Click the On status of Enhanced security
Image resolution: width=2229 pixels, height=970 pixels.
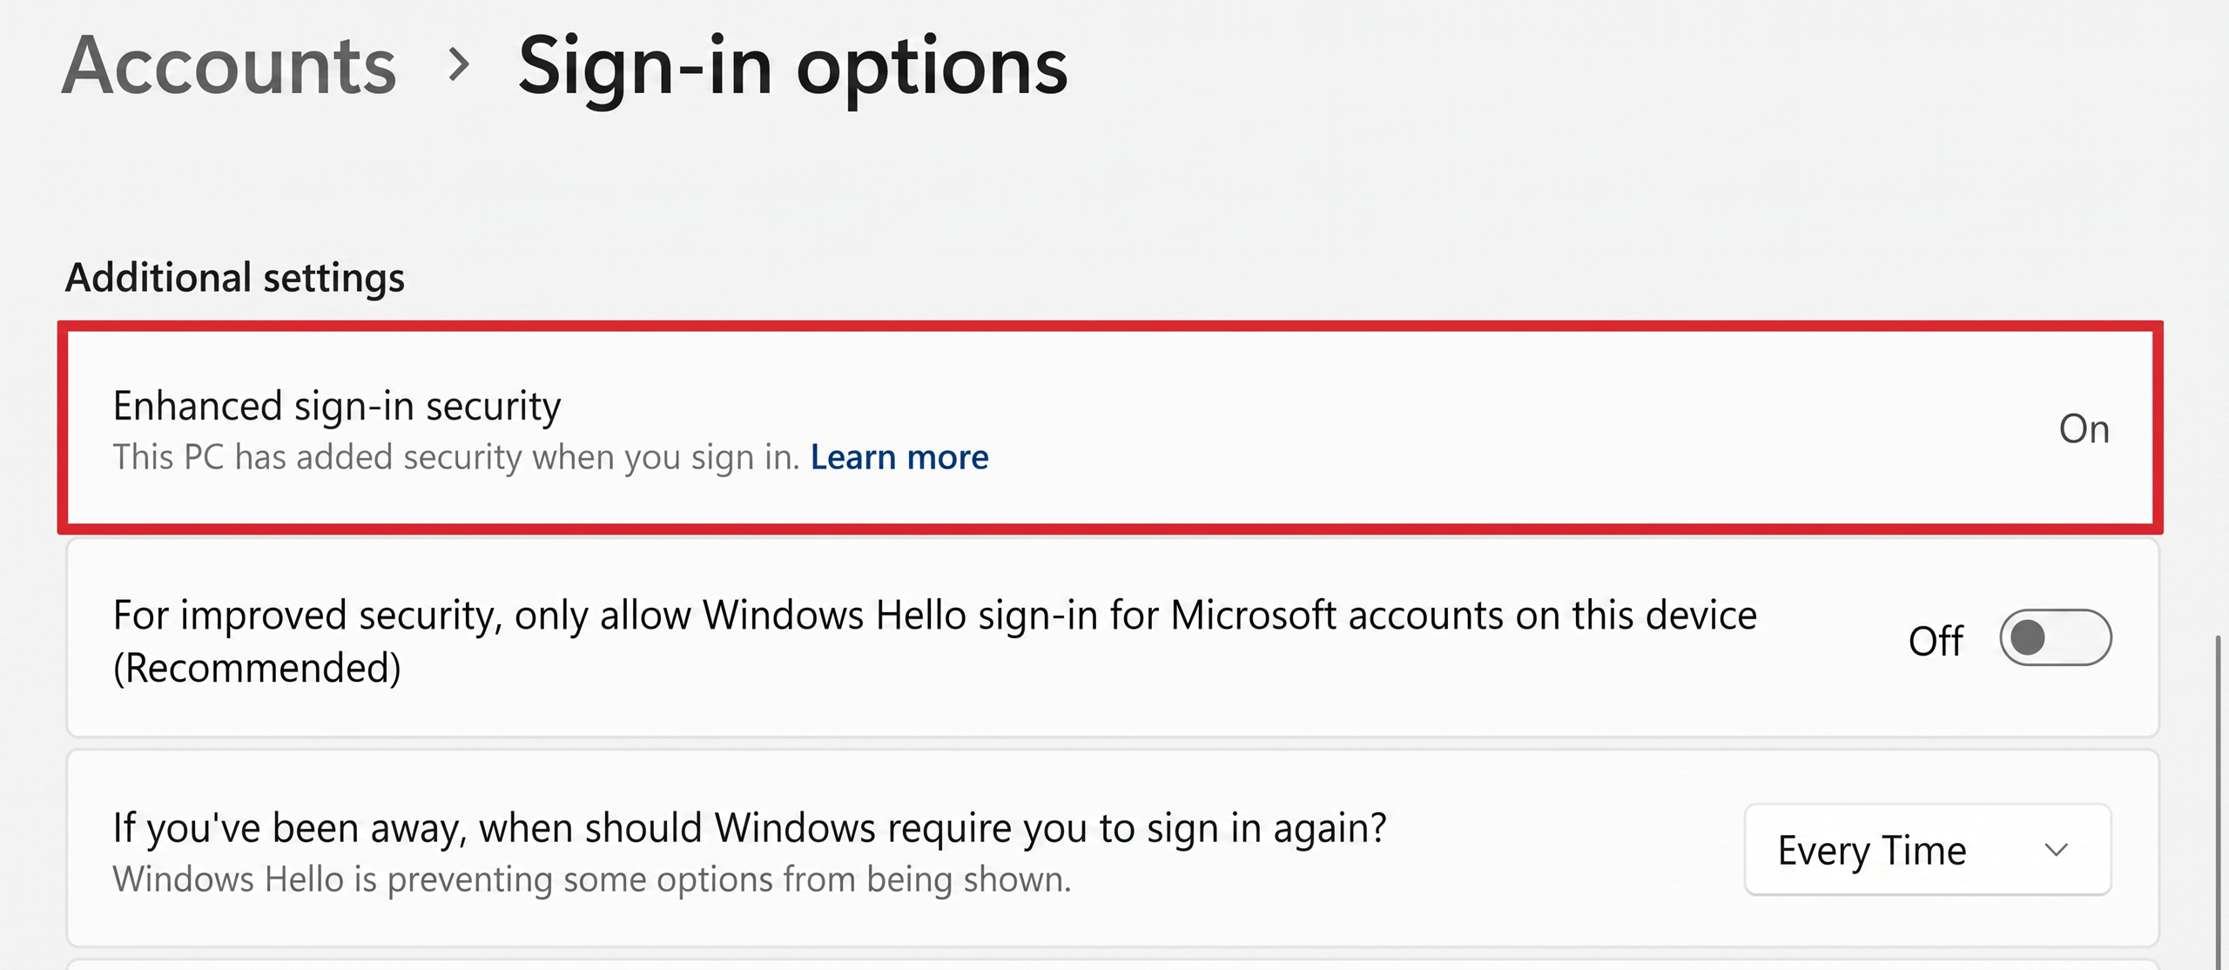pos(2084,429)
